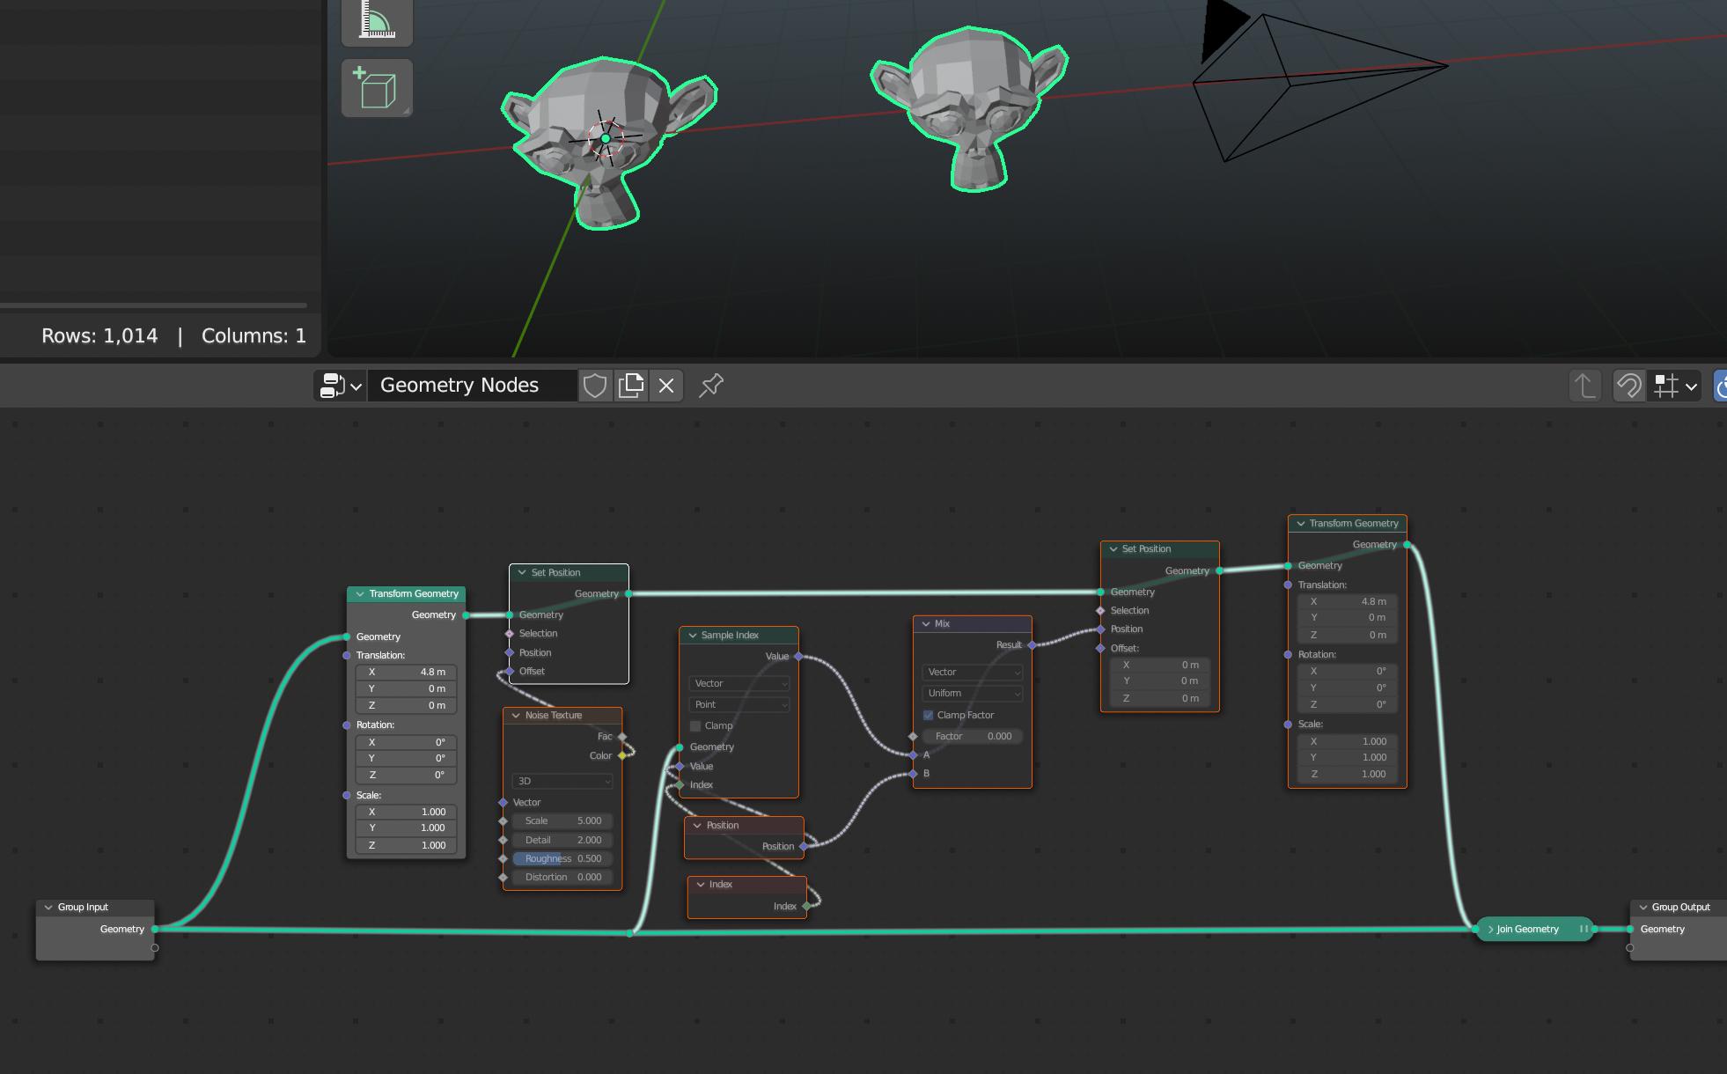Adjust Mix node Factor 0.000 slider
This screenshot has width=1727, height=1074.
973,737
